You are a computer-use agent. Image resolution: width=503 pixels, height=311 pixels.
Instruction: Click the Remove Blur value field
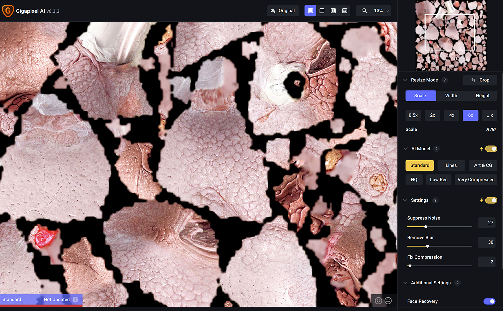point(487,242)
